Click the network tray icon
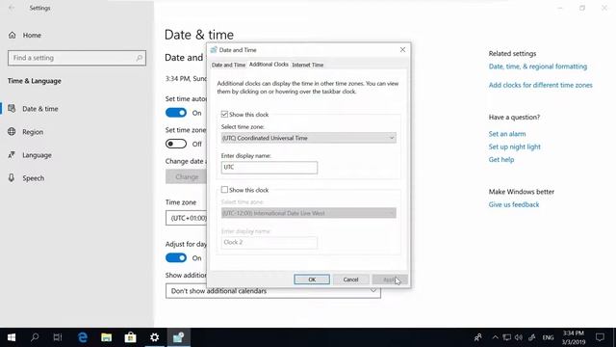The height and width of the screenshot is (347, 616). [507, 337]
